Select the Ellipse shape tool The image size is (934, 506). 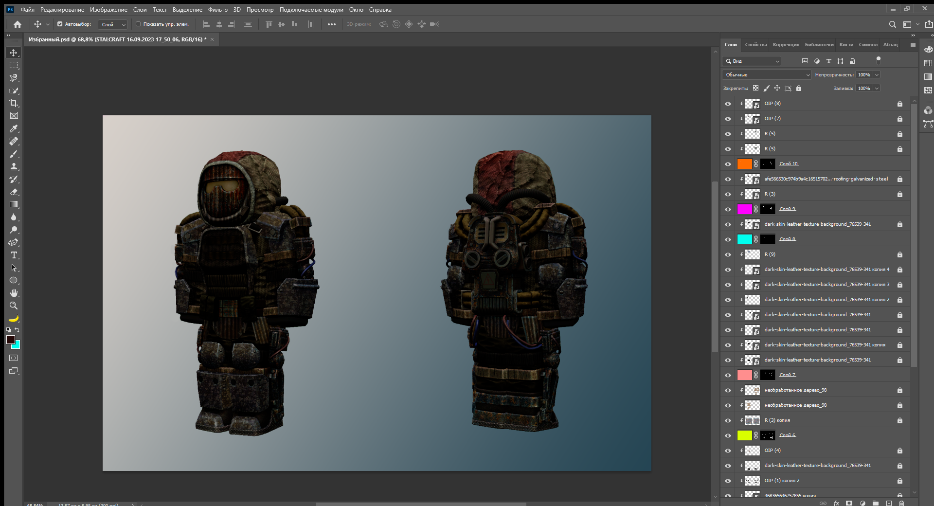[14, 280]
